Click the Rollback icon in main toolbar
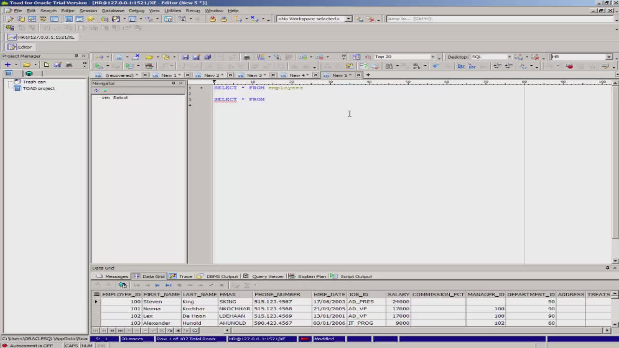Image resolution: width=619 pixels, height=348 pixels. click(223, 19)
